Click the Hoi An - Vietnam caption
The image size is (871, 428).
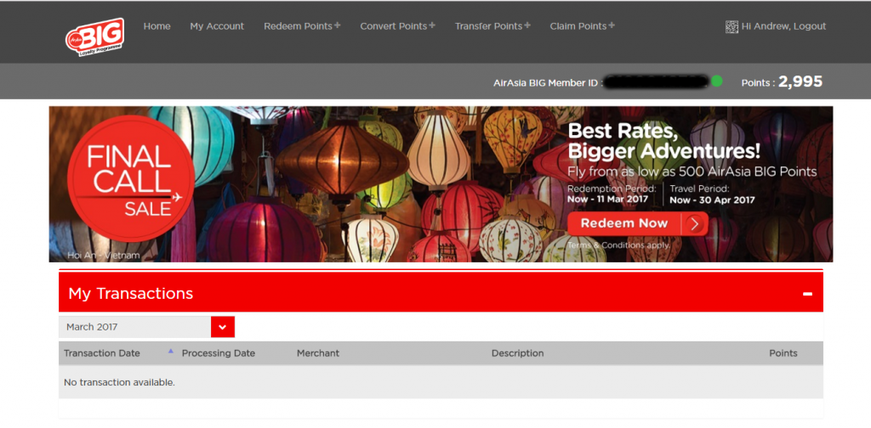[104, 256]
